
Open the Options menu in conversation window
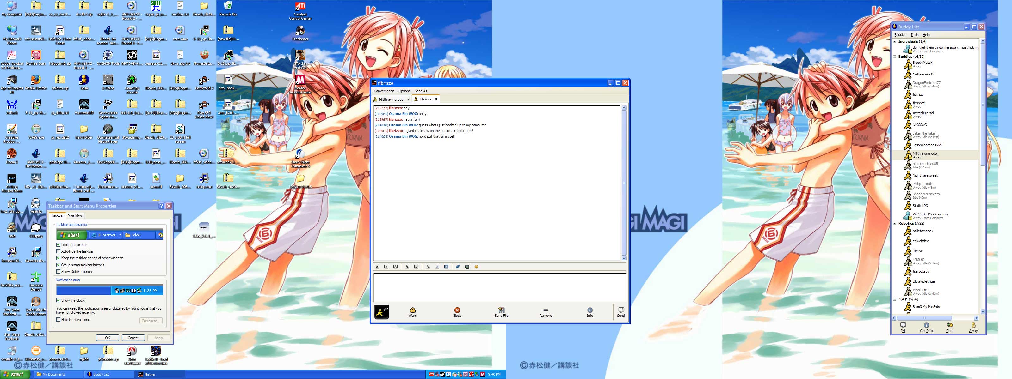click(x=404, y=91)
